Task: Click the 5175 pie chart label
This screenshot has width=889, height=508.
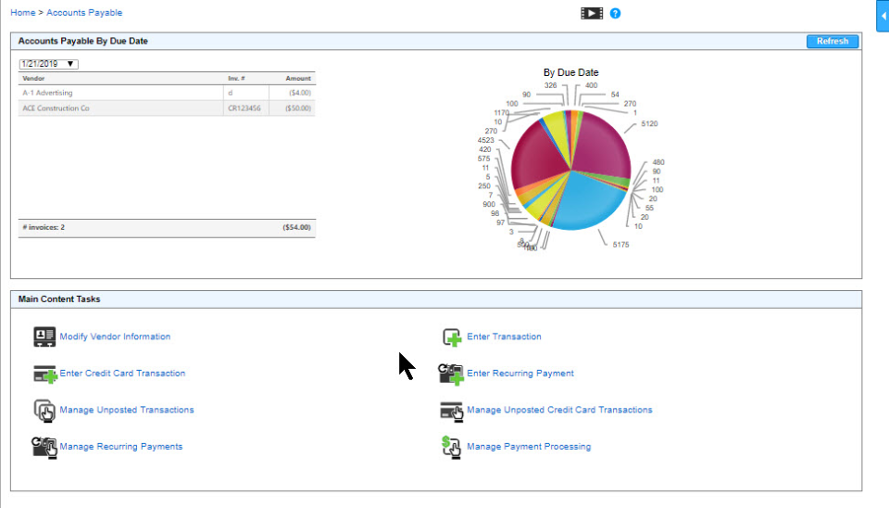Action: tap(620, 245)
